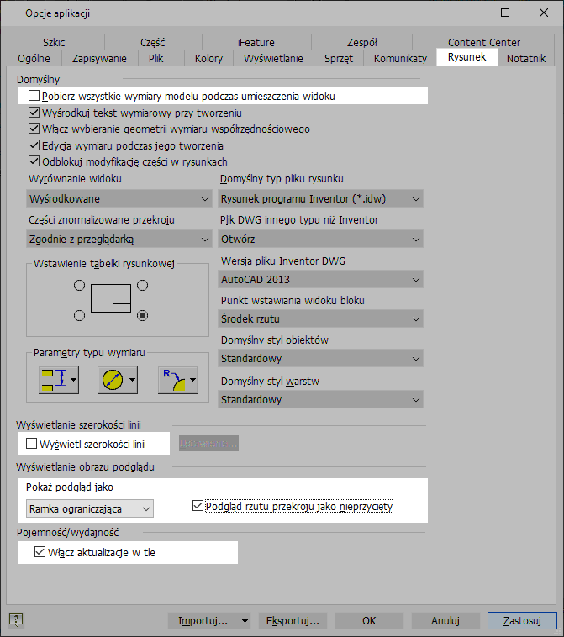Screen dimensions: 564x637
Task: Open the Kolory tab
Action: (x=208, y=59)
